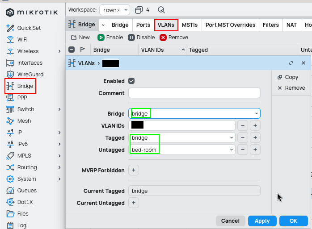Image resolution: width=312 pixels, height=229 pixels.
Task: Click the red Remove toolbar button
Action: tap(174, 37)
